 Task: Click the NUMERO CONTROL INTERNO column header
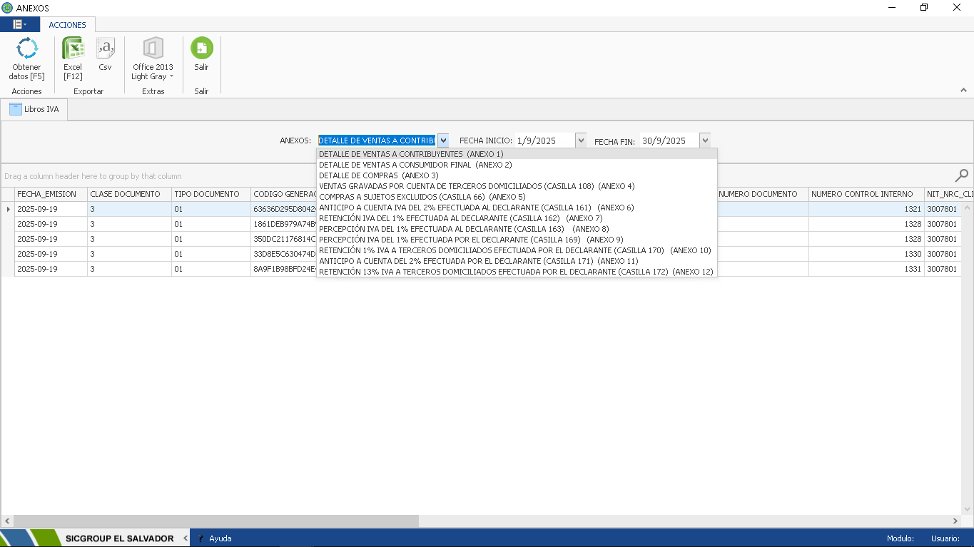(x=861, y=194)
